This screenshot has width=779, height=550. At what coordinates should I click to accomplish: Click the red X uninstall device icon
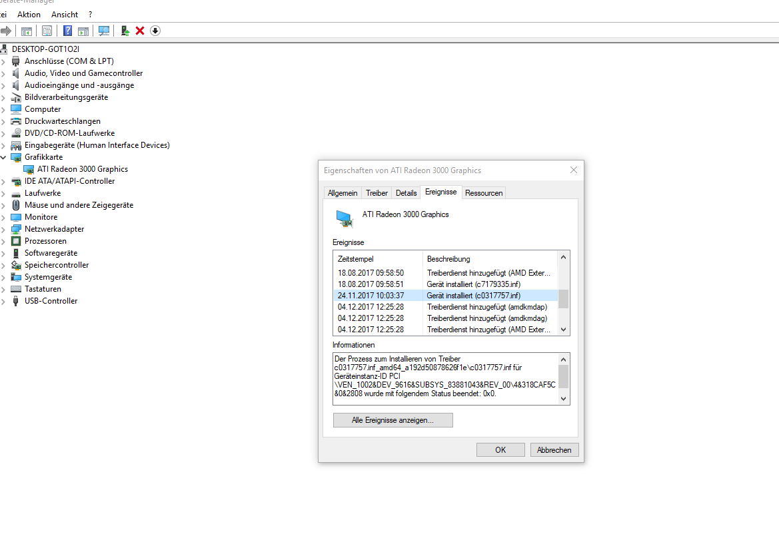pyautogui.click(x=140, y=31)
